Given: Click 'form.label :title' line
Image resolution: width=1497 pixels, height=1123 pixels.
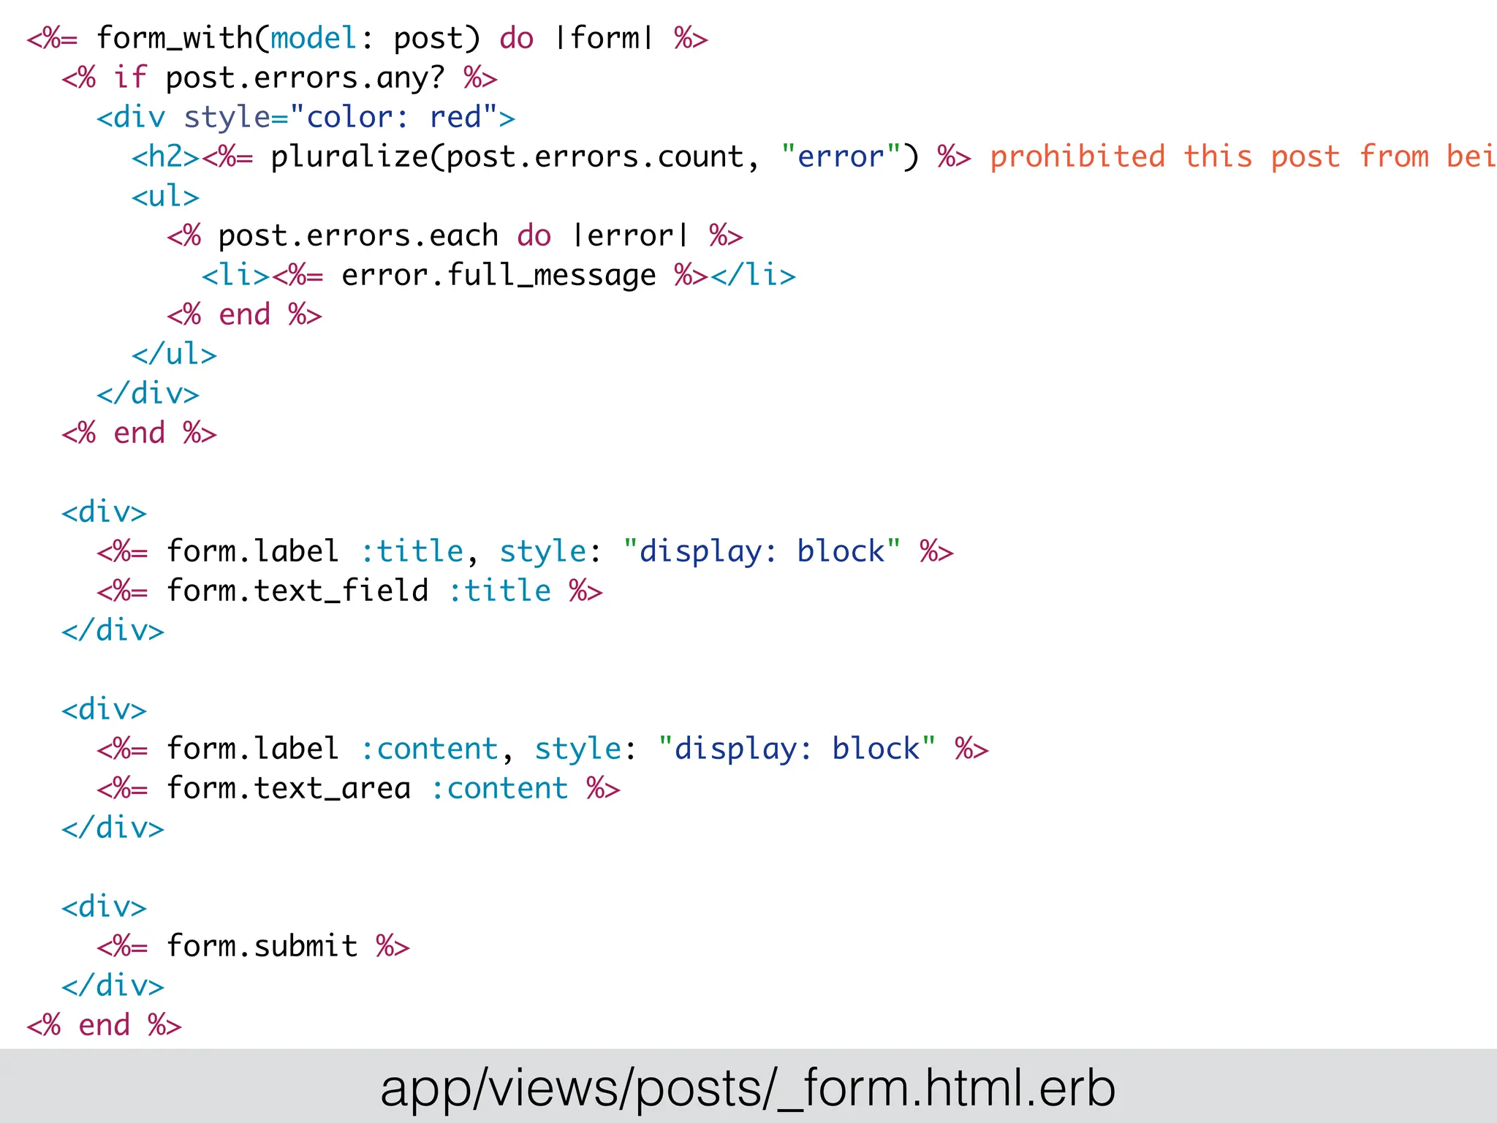Looking at the screenshot, I should (525, 551).
